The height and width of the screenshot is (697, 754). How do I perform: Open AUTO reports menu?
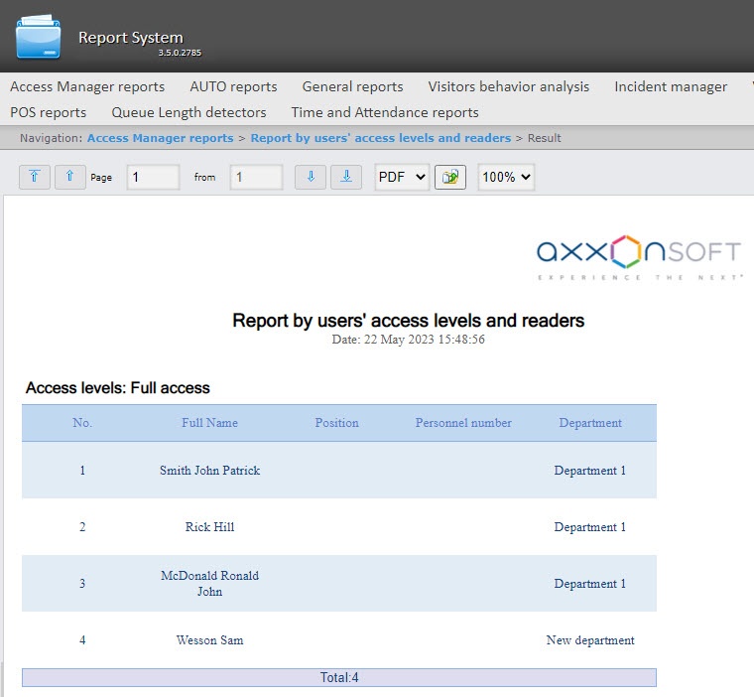pyautogui.click(x=233, y=86)
